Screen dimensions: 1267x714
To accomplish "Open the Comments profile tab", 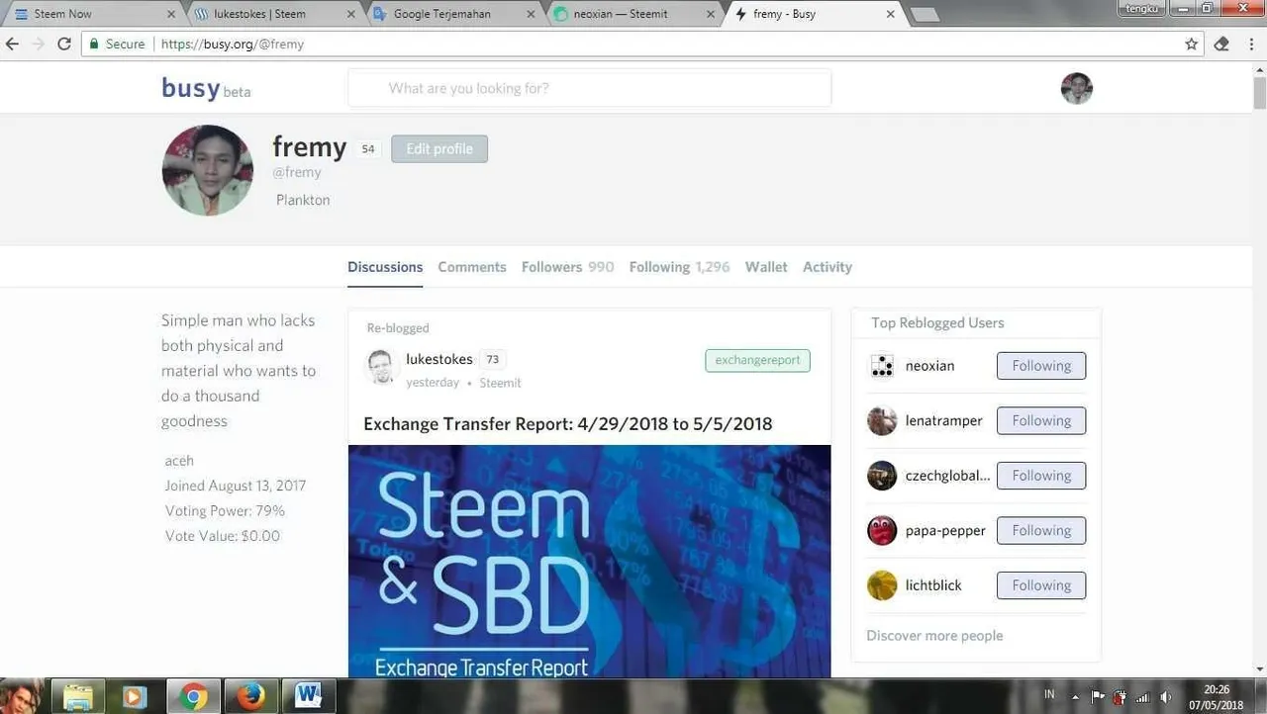I will pyautogui.click(x=472, y=267).
